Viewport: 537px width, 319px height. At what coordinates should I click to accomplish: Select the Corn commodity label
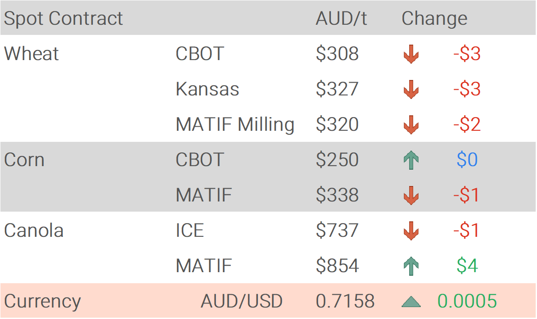[24, 159]
